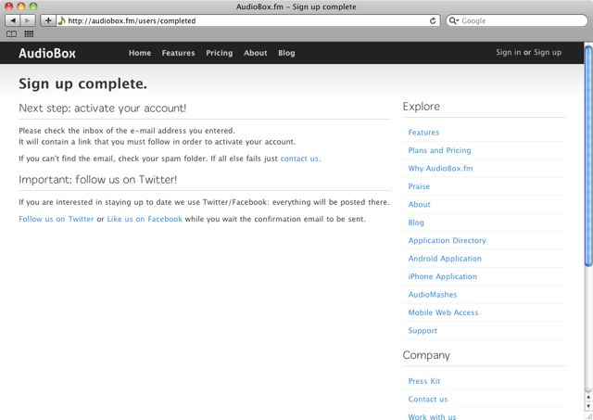This screenshot has height=420, width=593.
Task: Open Why AudioBox.fm sidebar link
Action: click(x=440, y=169)
